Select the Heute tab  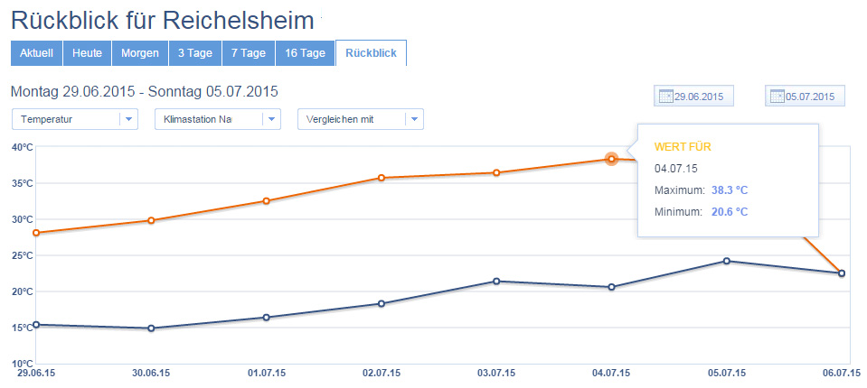click(87, 53)
